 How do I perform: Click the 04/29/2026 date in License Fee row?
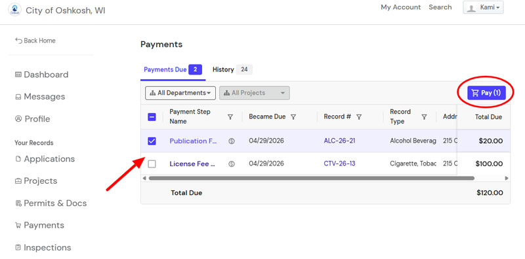click(266, 164)
